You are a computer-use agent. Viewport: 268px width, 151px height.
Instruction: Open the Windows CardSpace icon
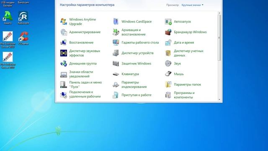point(116,21)
